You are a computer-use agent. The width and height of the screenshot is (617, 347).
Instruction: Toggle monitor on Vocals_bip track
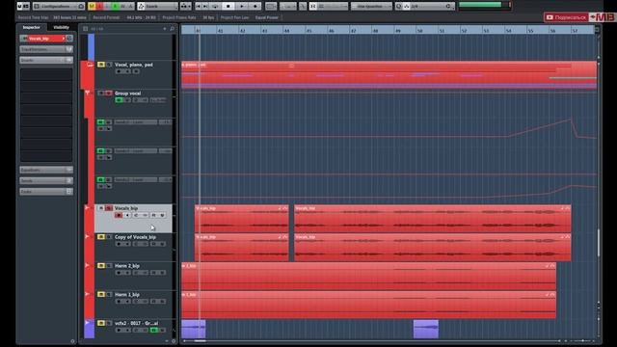pyautogui.click(x=126, y=215)
